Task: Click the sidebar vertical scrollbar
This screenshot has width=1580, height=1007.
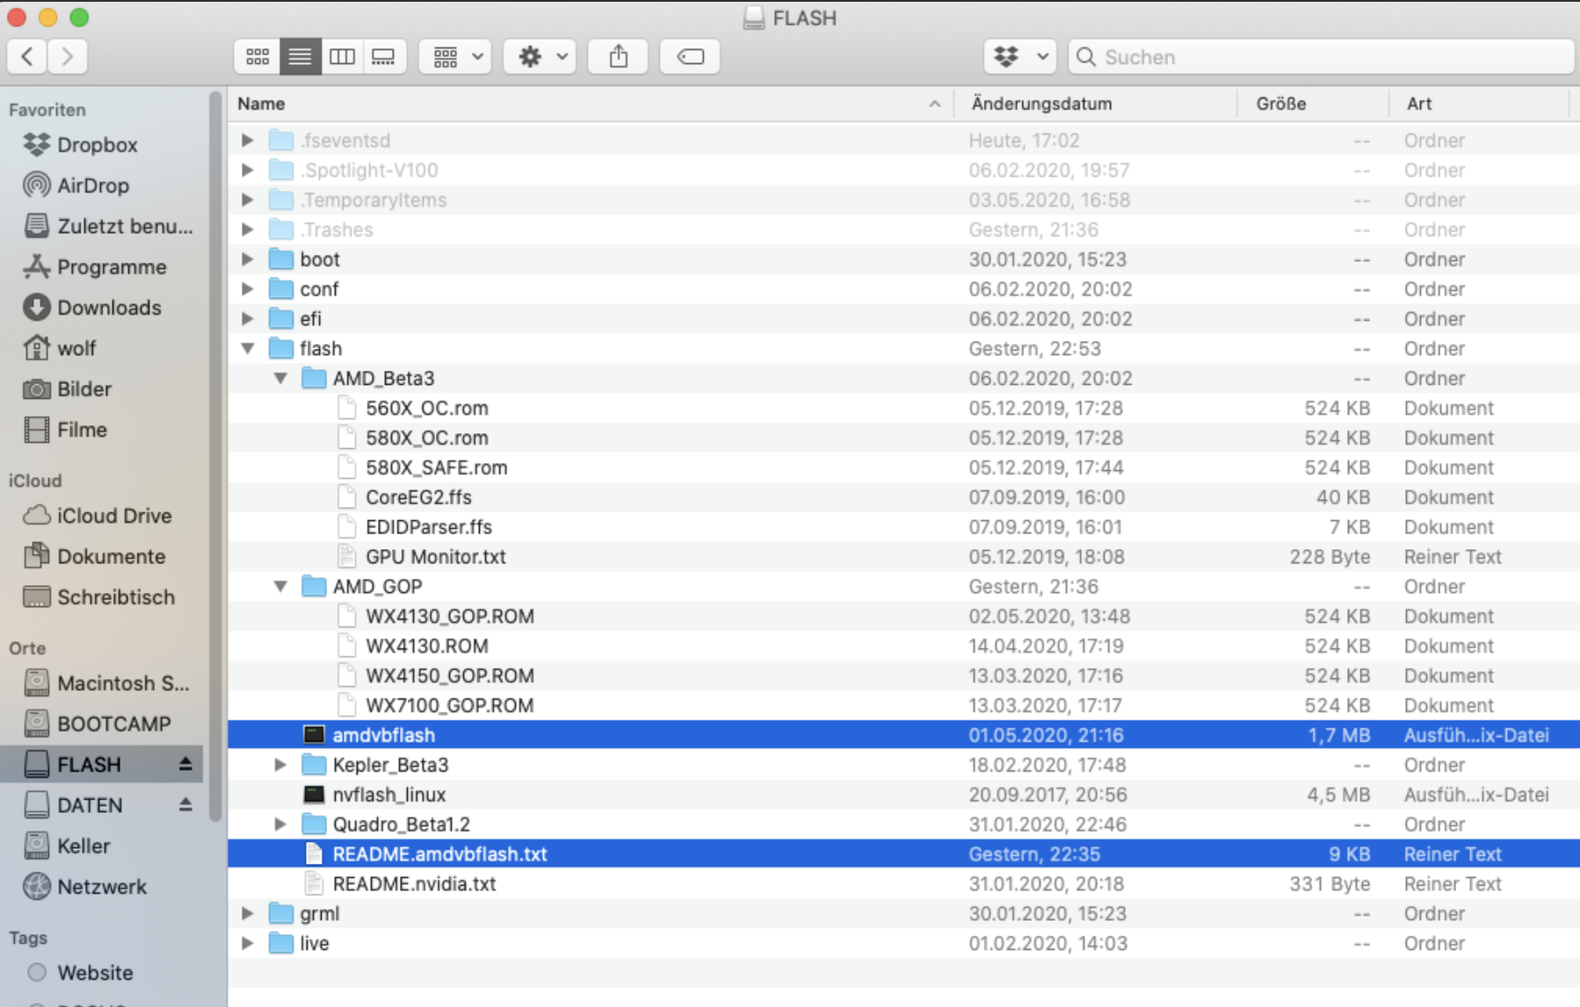Action: 216,457
